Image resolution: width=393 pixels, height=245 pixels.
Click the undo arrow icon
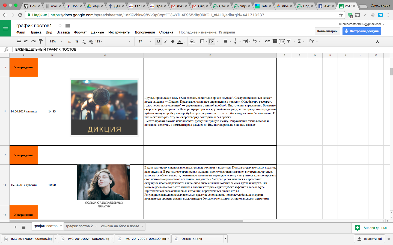pos(26,41)
